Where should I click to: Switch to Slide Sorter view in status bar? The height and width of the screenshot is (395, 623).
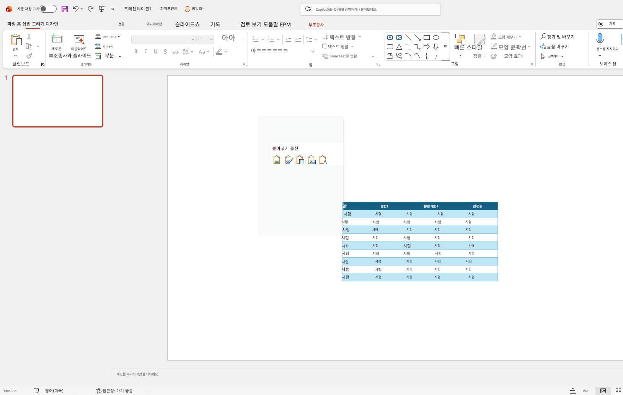618,391
